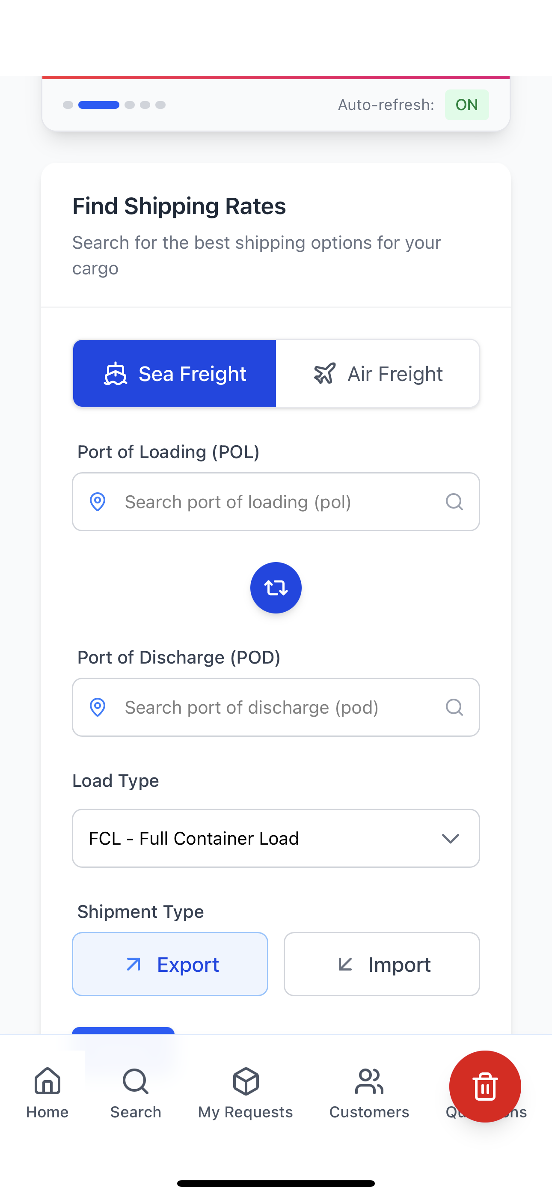Click the red trash floating button
Screen dimensions: 552x1197
point(485,1087)
